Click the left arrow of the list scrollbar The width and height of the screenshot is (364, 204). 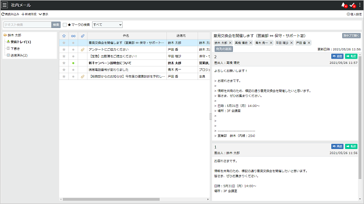(61, 199)
